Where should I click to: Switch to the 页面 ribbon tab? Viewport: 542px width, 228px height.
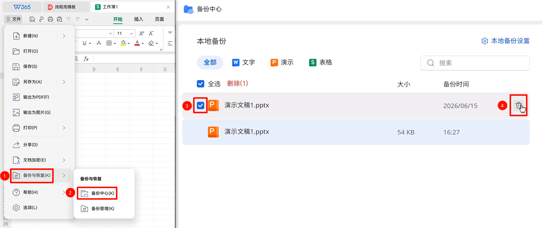coord(160,19)
